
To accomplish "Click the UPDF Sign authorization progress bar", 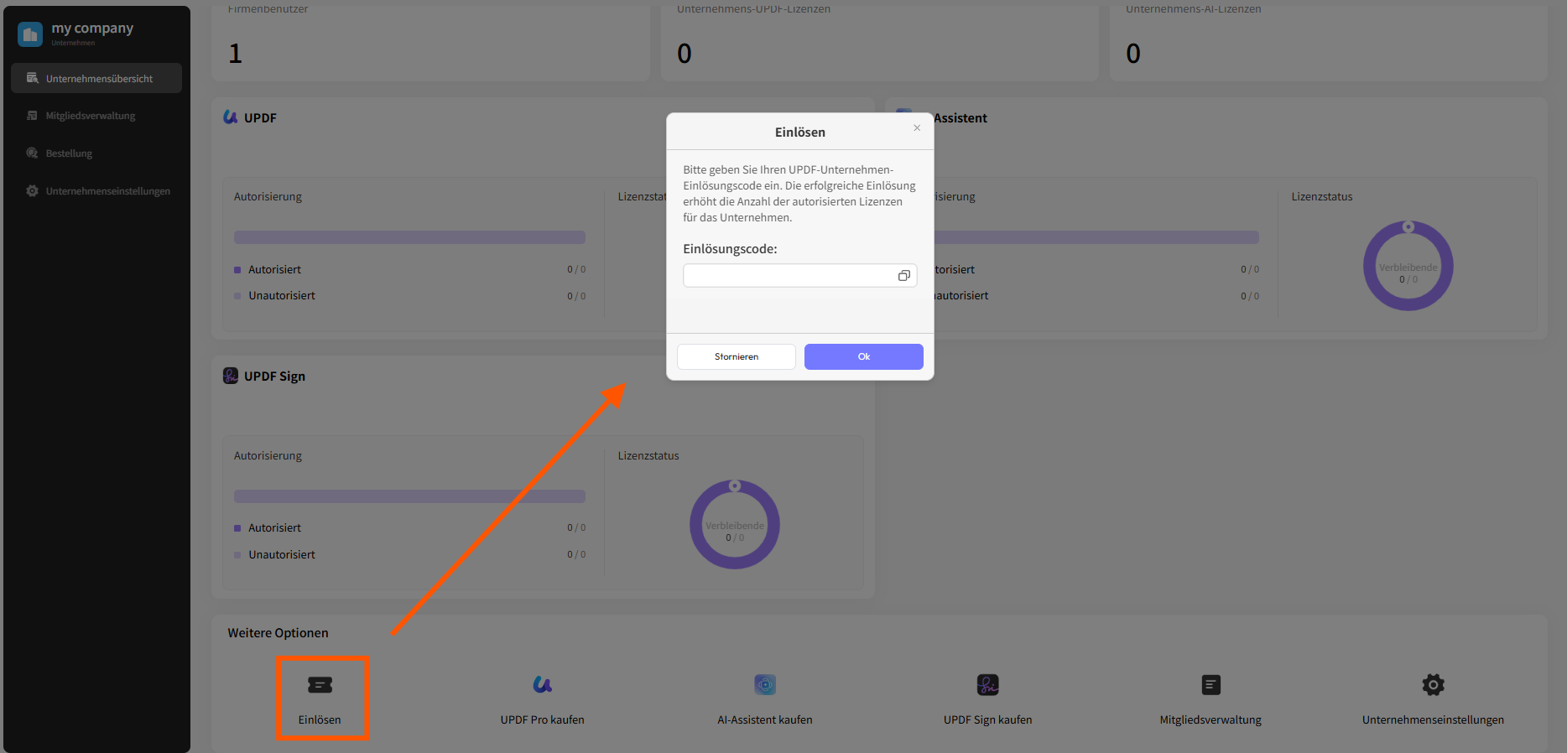I will point(409,496).
